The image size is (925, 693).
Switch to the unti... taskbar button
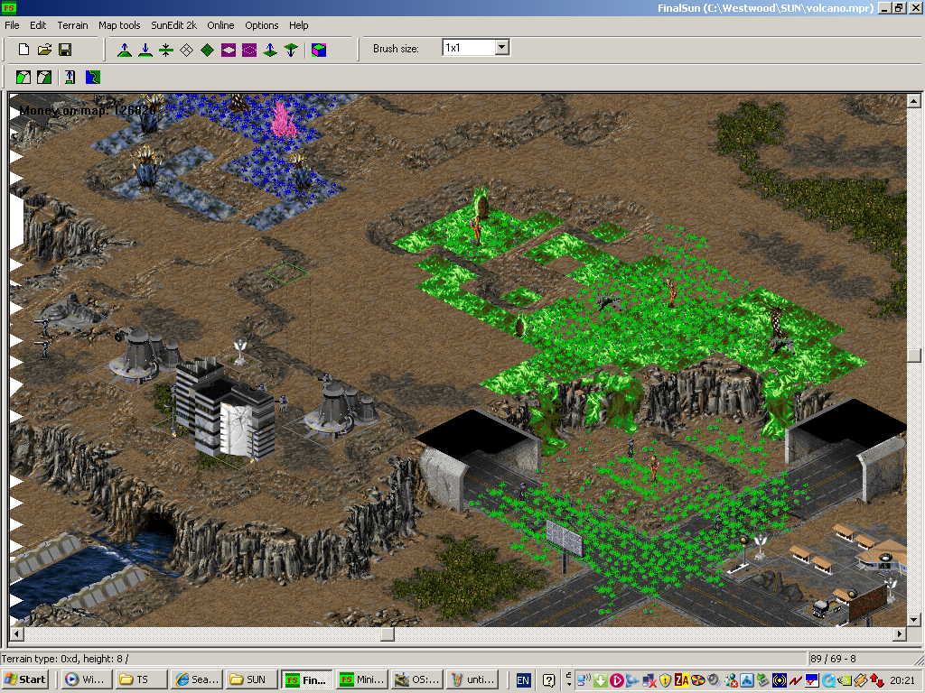471,679
